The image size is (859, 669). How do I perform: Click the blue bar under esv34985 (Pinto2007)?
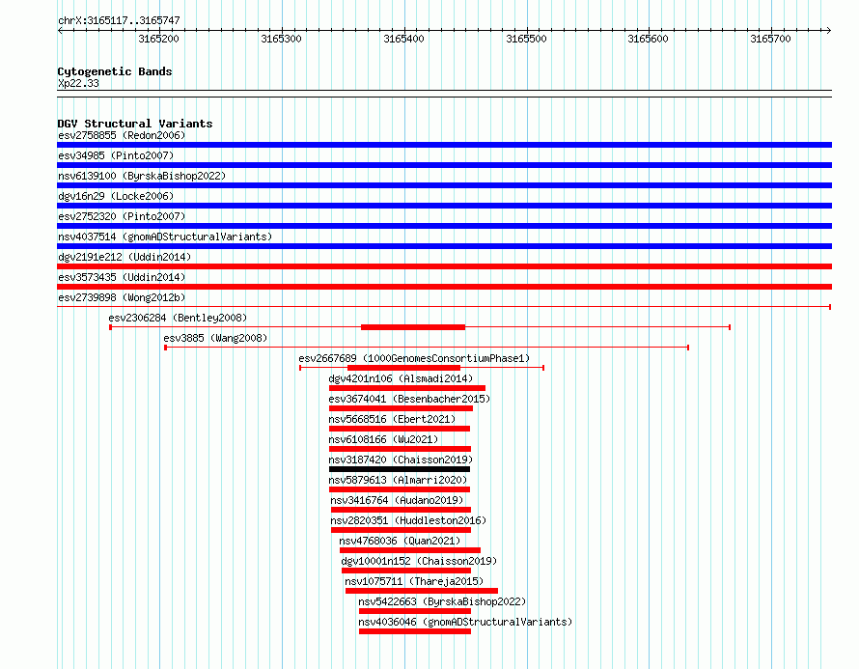(444, 165)
